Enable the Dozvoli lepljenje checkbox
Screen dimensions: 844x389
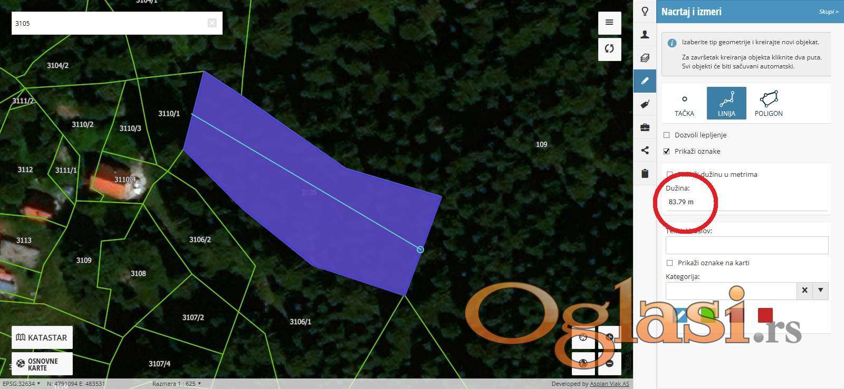tap(667, 135)
